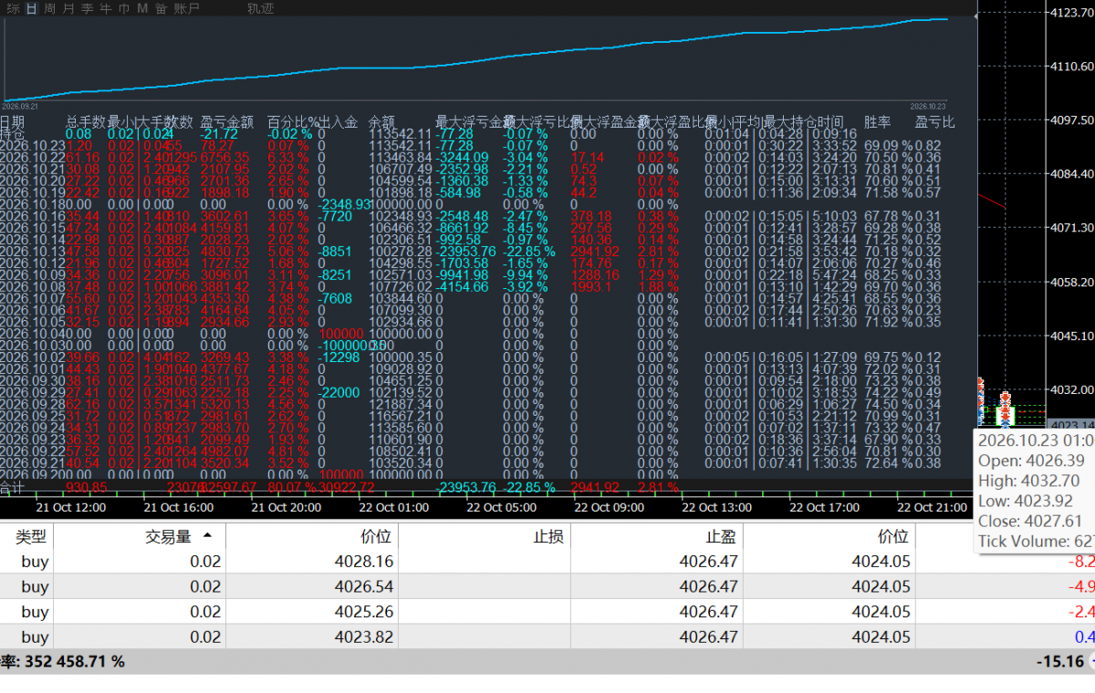Click the 胜率 header in the statistics table
This screenshot has width=1095, height=693.
(878, 122)
